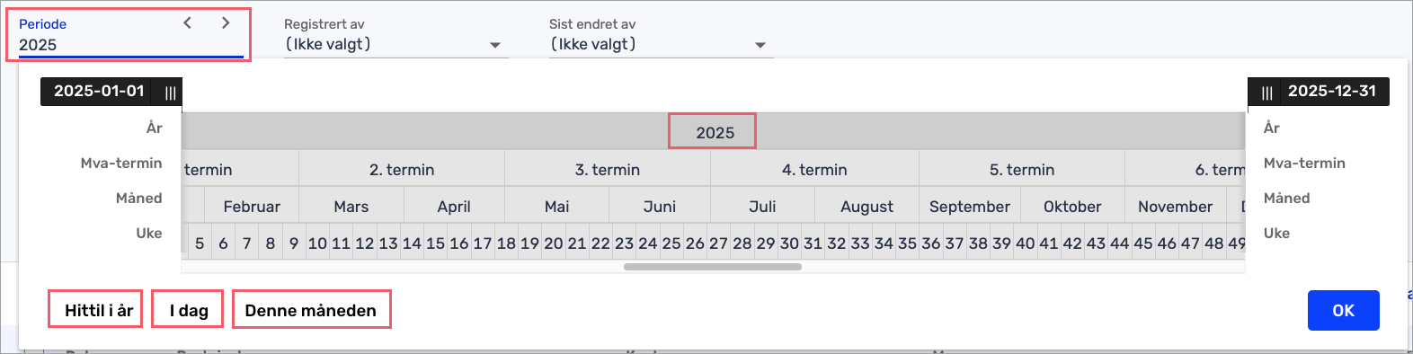Open the Sist endret av dropdown arrow
Screen dimensions: 1413x354
(x=760, y=45)
